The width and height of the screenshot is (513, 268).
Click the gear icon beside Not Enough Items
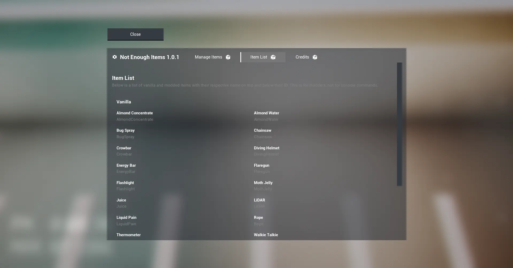114,57
